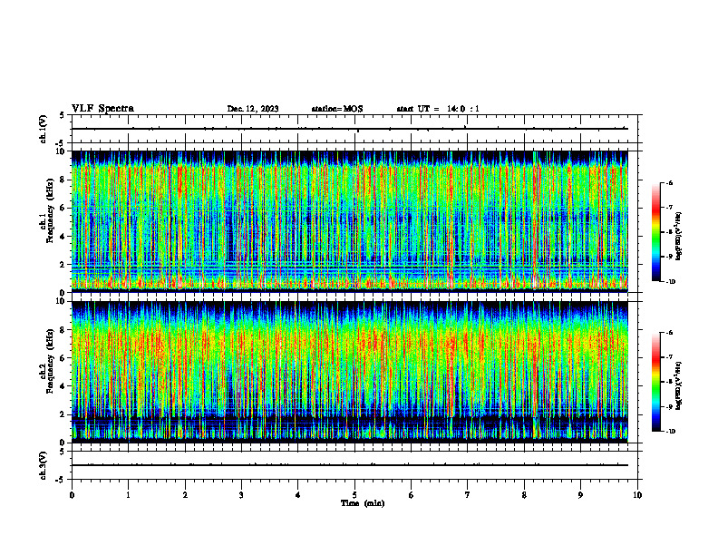Screen dimensions: 718x555
Task: Click the ch.3 voltage waveform trace
Action: 350,465
